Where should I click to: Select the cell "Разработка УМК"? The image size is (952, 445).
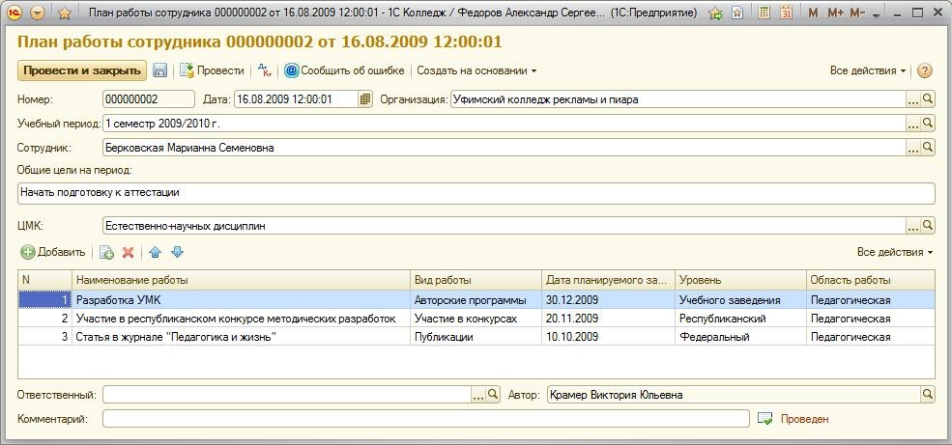[x=241, y=300]
